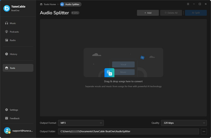The height and width of the screenshot is (138, 211).
Task: Click the Output Folder path field
Action: 128,131
